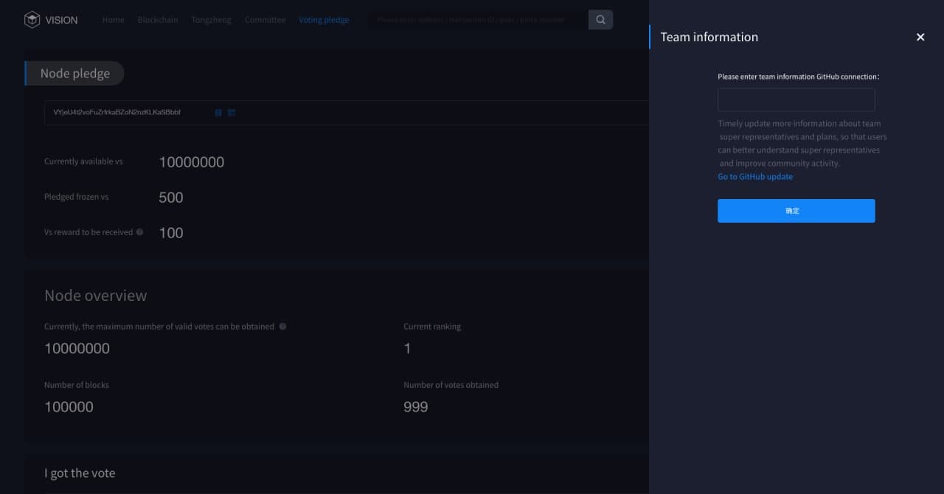Viewport: 944px width, 494px height.
Task: Select the Committee navigation item
Action: pyautogui.click(x=265, y=20)
